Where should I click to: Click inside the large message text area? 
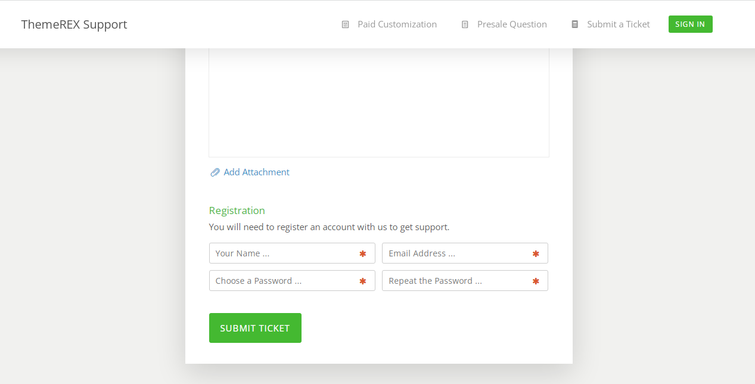pyautogui.click(x=379, y=103)
